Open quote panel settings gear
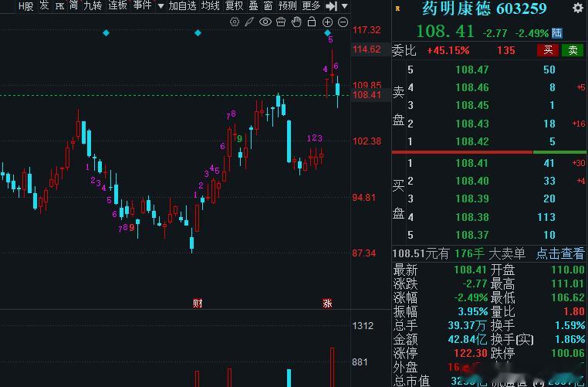This screenshot has height=387, width=588. click(x=578, y=8)
